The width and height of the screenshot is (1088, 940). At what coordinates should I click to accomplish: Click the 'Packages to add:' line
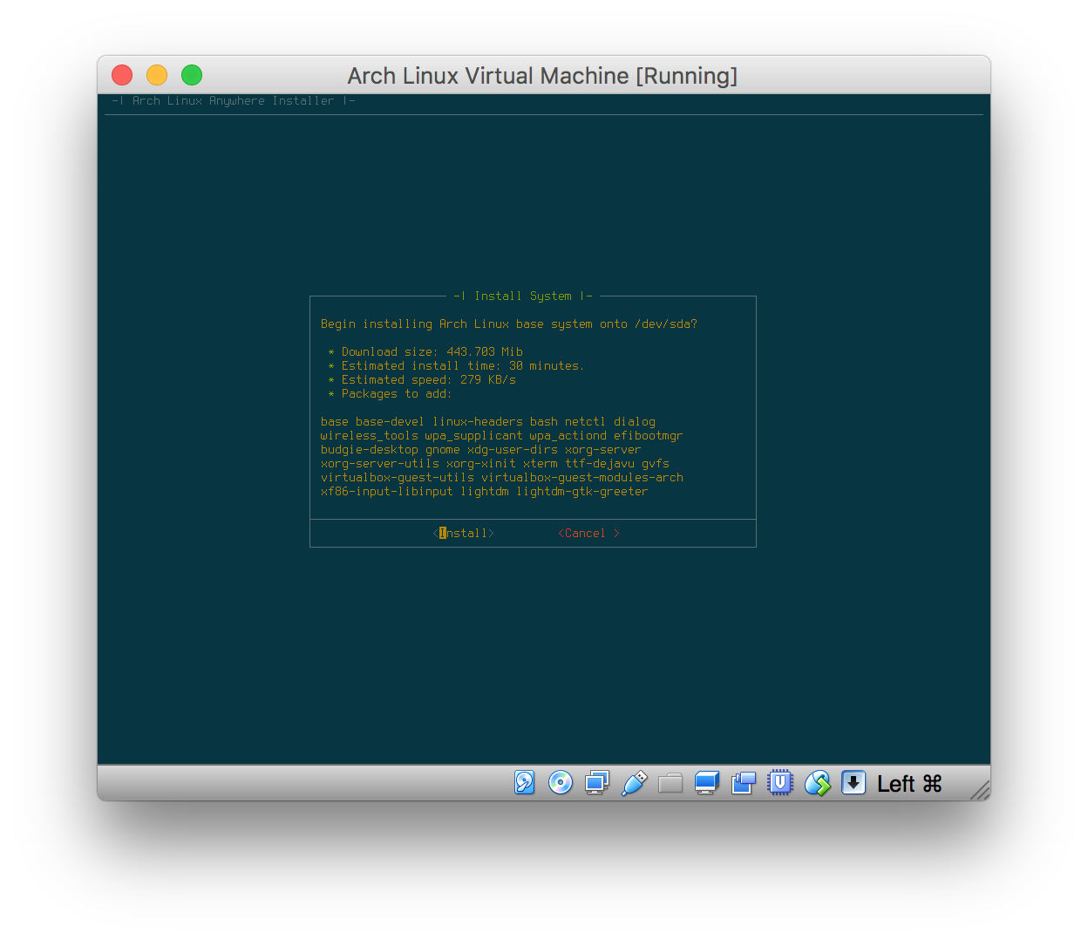coord(397,394)
